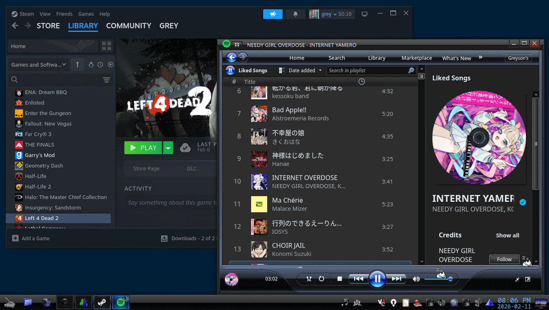Open Steam announcements megaphone button

pyautogui.click(x=273, y=14)
